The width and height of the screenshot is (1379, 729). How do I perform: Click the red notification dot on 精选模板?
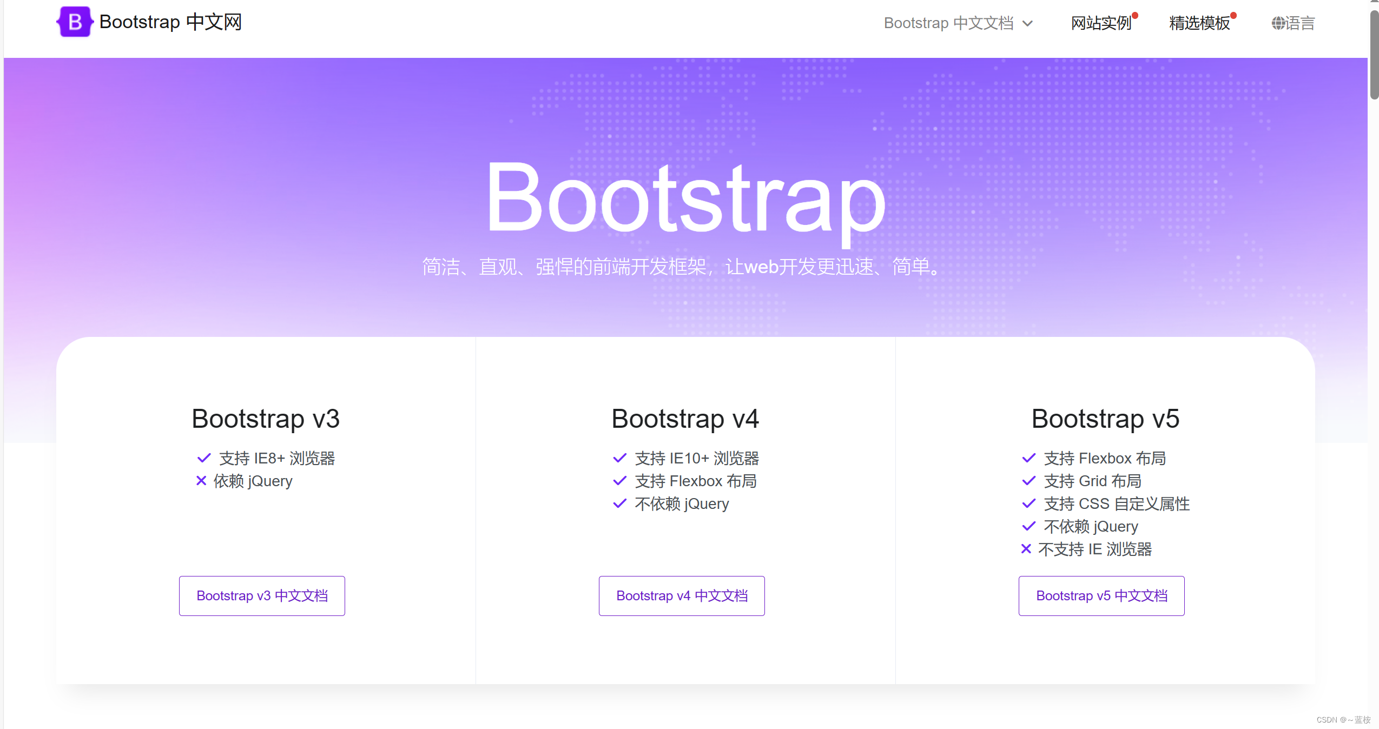[1233, 15]
